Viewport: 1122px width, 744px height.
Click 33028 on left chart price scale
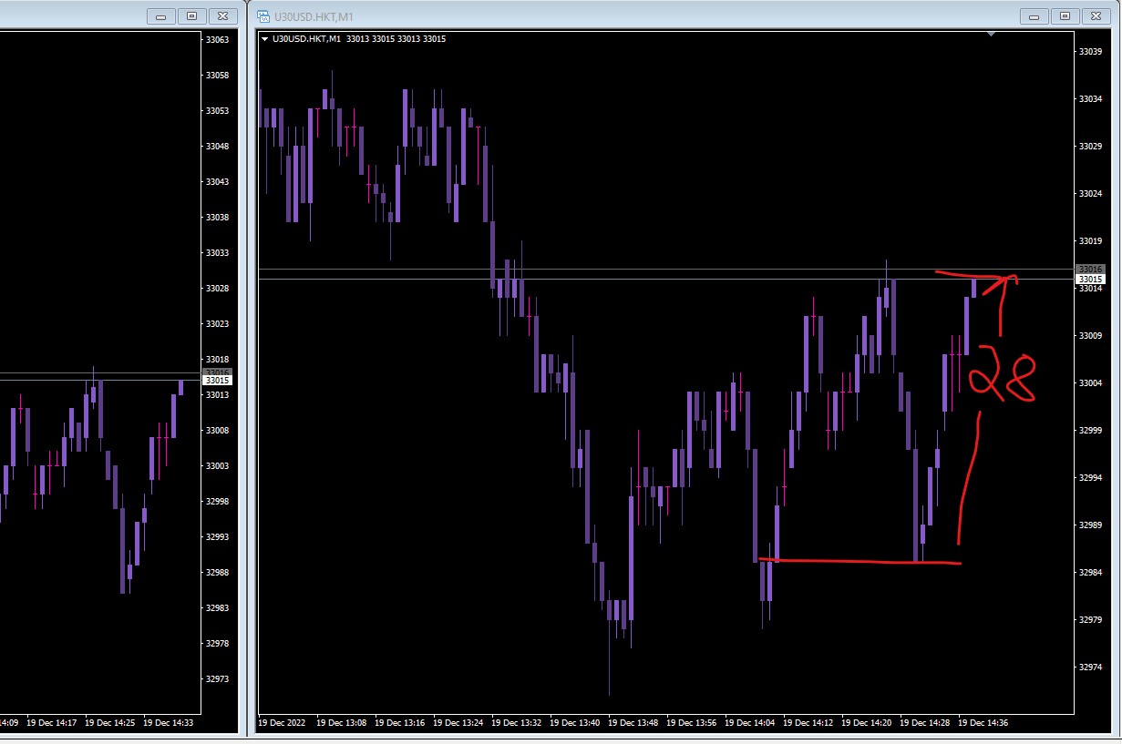pyautogui.click(x=218, y=288)
